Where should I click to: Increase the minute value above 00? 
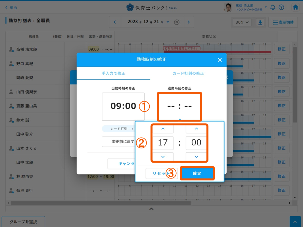click(196, 129)
